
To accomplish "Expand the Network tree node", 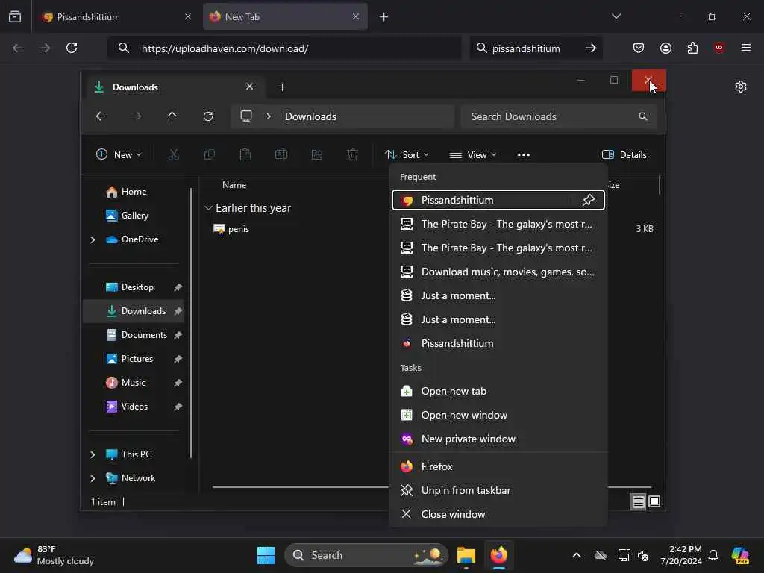I will click(x=93, y=478).
